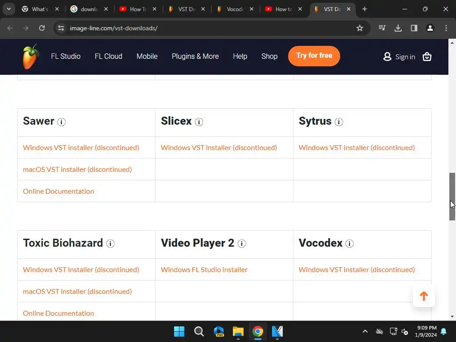Viewport: 456px width, 342px height.
Task: Open the FL Cloud nav menu
Action: (109, 56)
